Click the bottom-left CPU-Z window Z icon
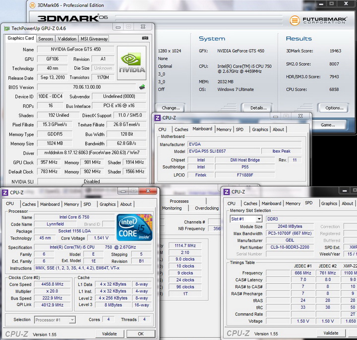Screen dimensions: 357x340 5,193
